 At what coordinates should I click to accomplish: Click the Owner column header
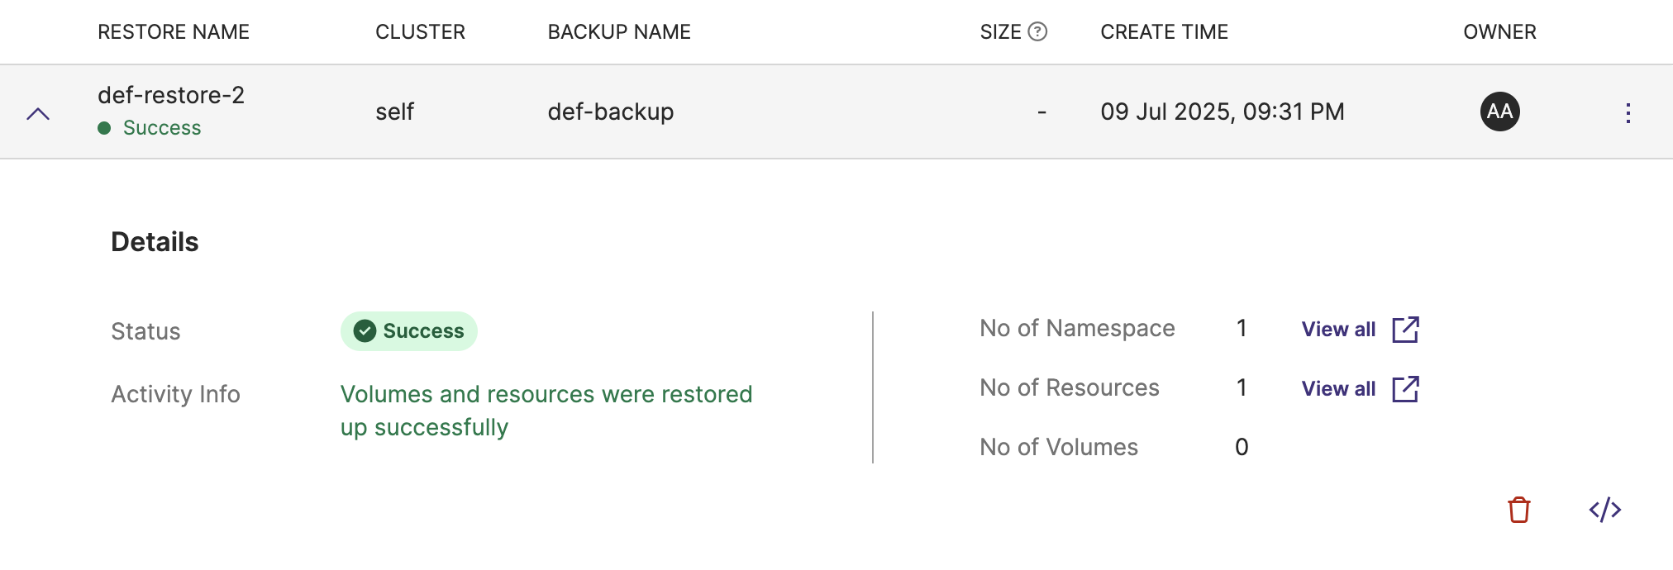(x=1499, y=32)
